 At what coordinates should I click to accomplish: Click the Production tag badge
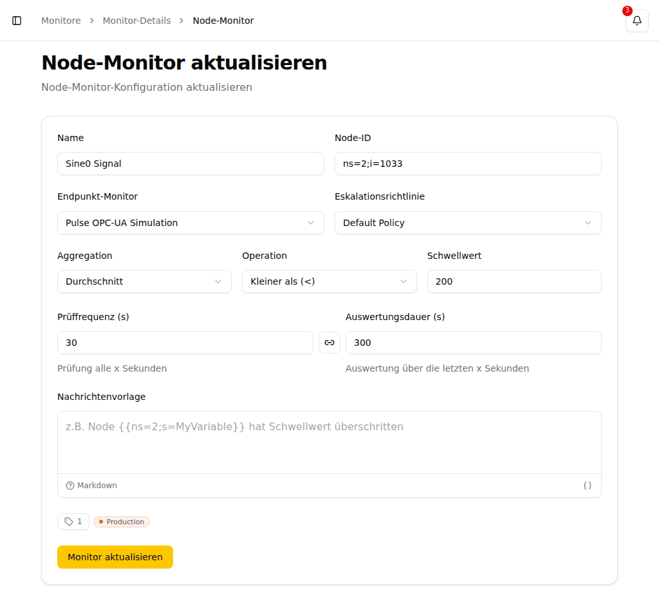click(x=122, y=522)
